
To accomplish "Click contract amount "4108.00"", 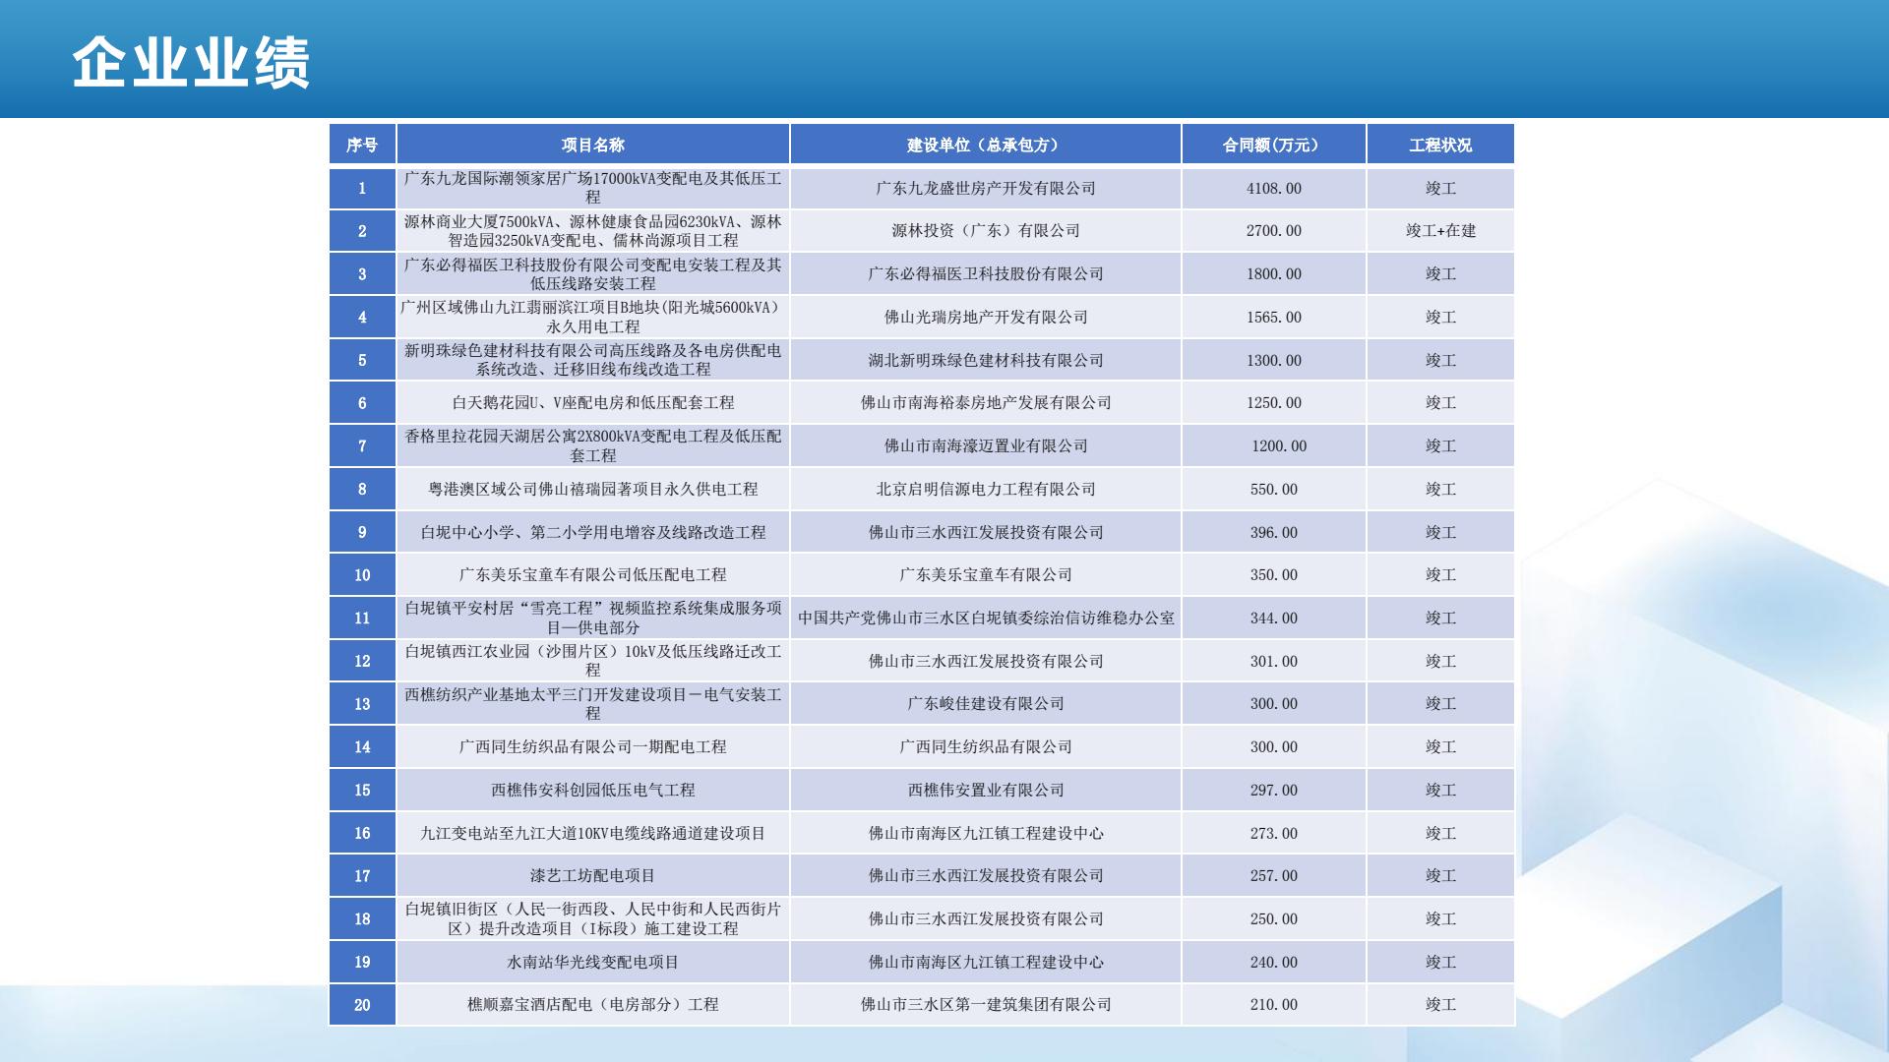I will coord(1274,188).
